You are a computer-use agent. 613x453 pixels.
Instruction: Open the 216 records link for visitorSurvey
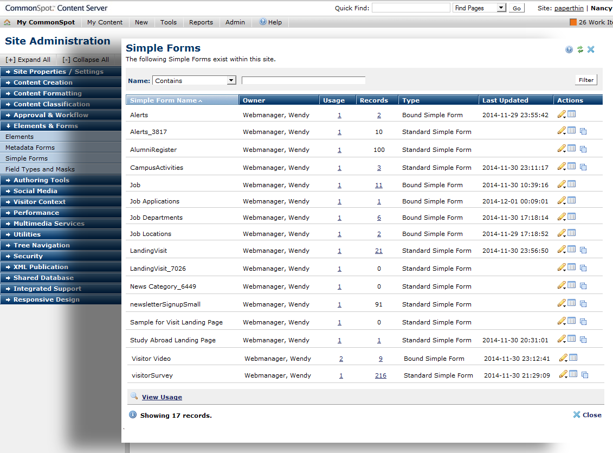[x=380, y=375]
